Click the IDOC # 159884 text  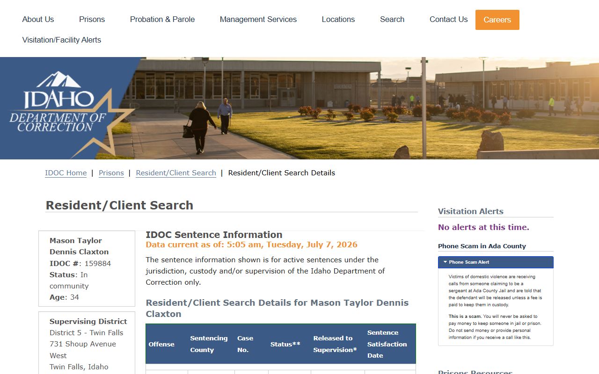click(x=80, y=264)
